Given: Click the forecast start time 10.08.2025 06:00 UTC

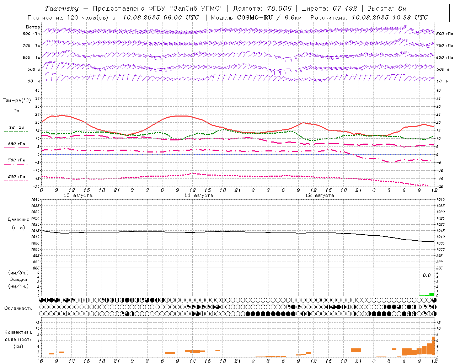Looking at the screenshot, I should coord(161,17).
